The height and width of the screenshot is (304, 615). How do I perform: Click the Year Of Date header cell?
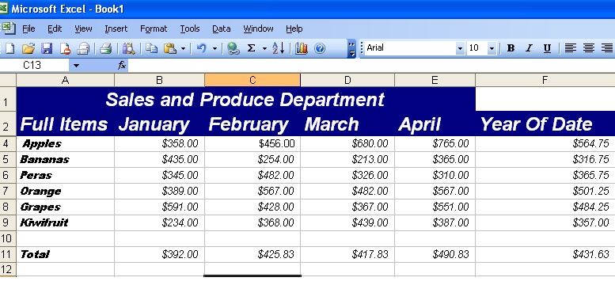click(545, 123)
